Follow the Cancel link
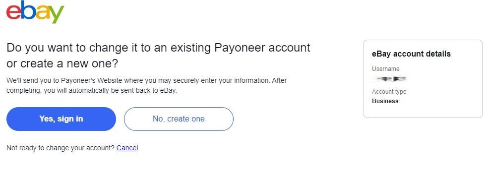488x183 pixels. 127,148
